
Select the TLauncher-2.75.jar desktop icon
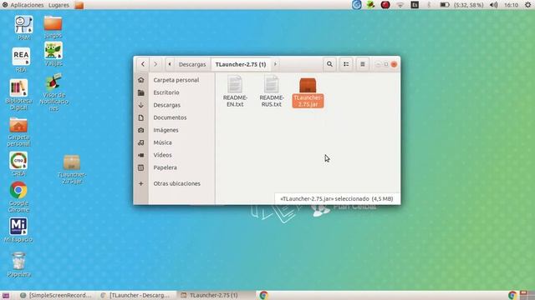(x=72, y=169)
